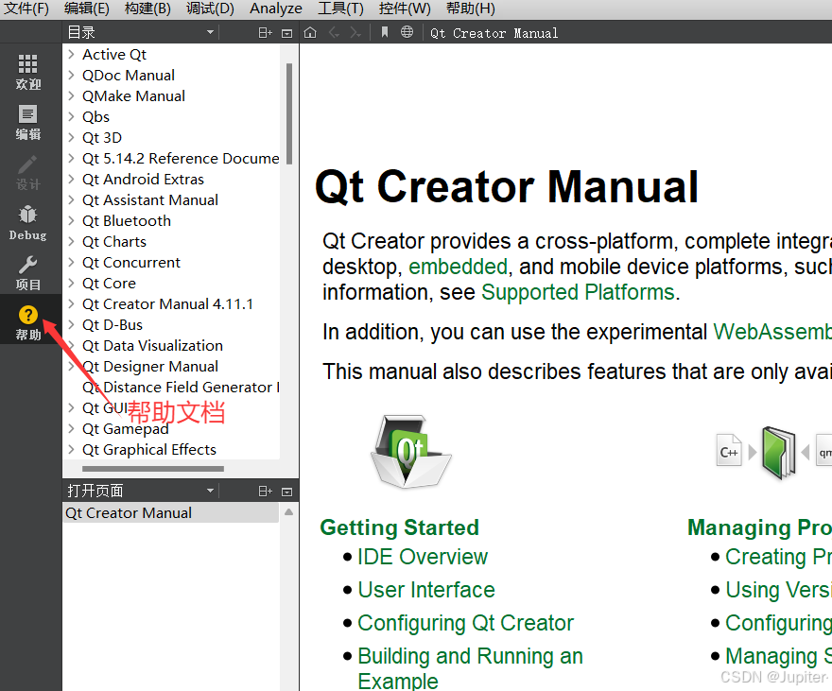Screen dimensions: 832x691
Task: Expand the QDoc Manual node
Action: click(71, 75)
